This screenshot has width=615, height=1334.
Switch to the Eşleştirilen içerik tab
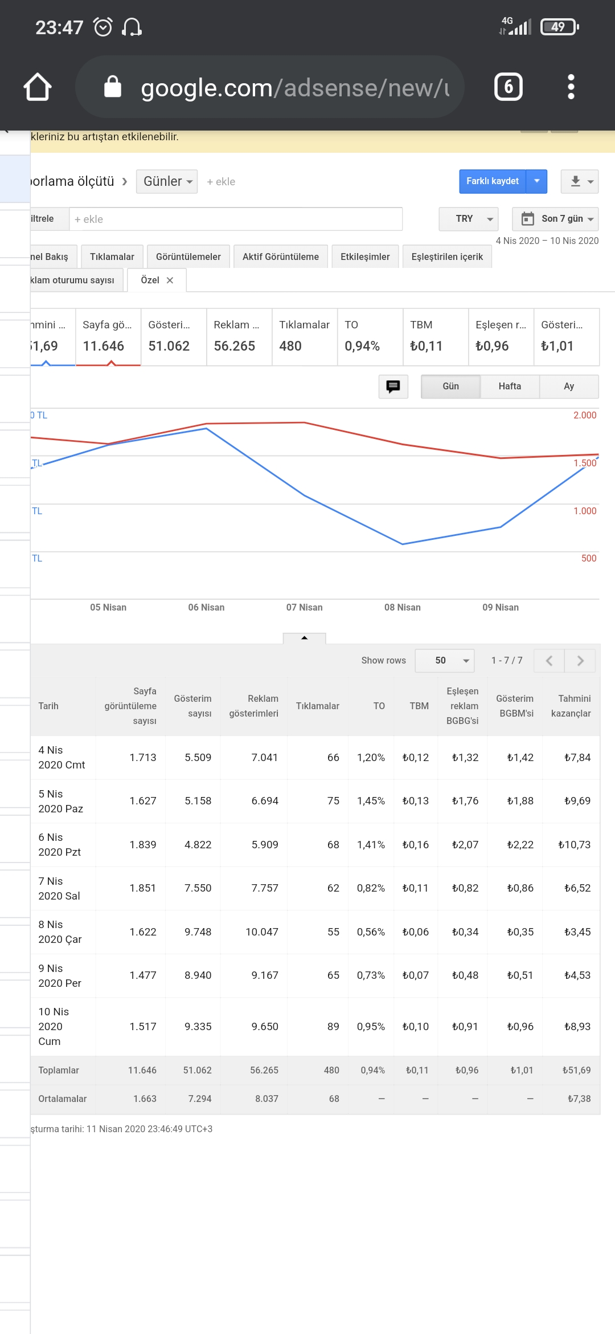tap(447, 257)
